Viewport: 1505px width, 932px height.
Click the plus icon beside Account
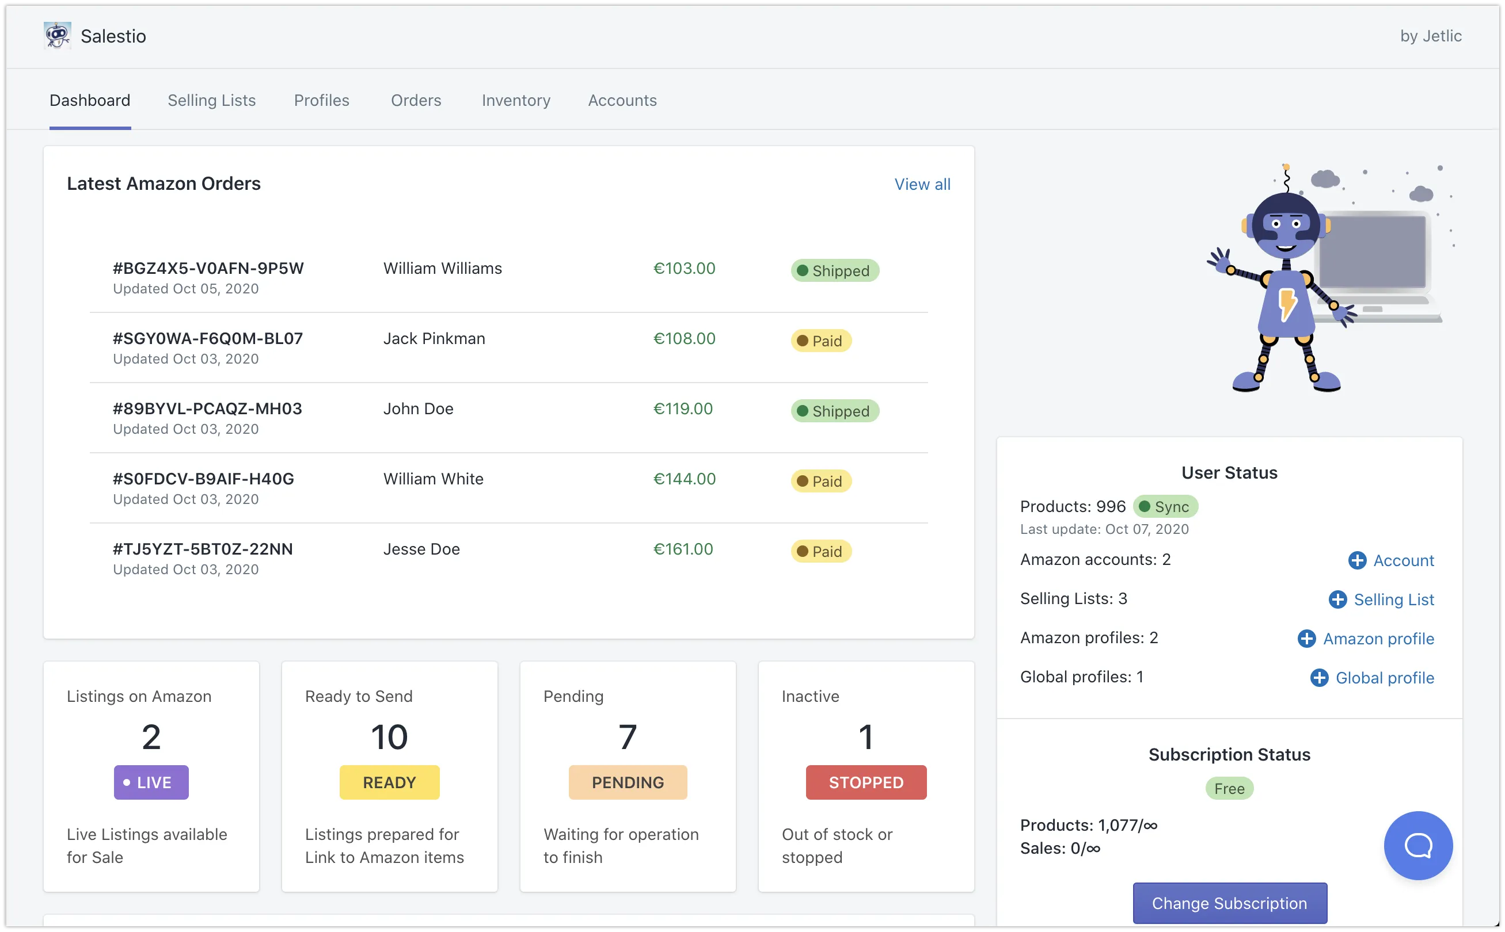point(1357,560)
